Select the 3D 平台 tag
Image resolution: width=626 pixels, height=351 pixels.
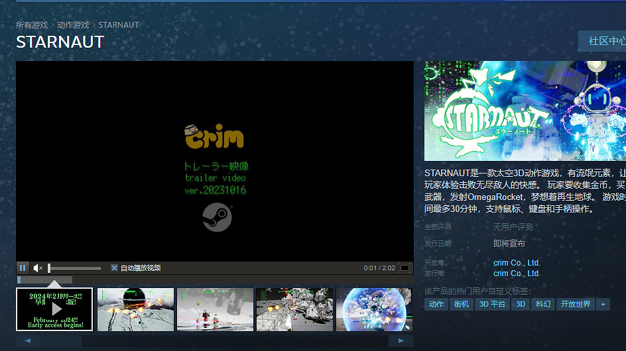tap(492, 304)
